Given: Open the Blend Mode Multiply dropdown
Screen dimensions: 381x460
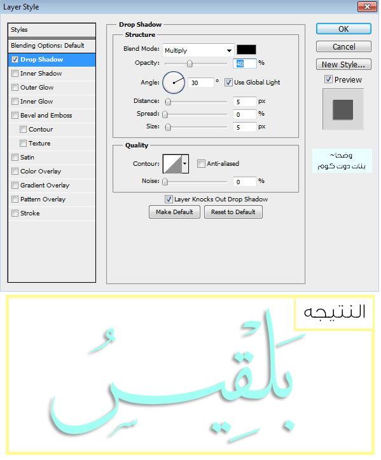Looking at the screenshot, I should (198, 50).
